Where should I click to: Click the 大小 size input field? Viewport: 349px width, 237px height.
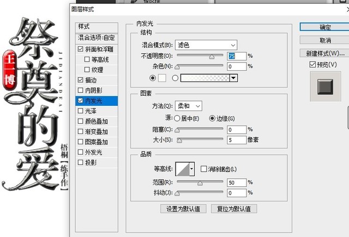click(x=237, y=140)
